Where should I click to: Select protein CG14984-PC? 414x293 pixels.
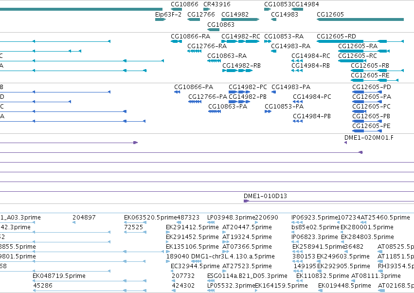coord(312,97)
